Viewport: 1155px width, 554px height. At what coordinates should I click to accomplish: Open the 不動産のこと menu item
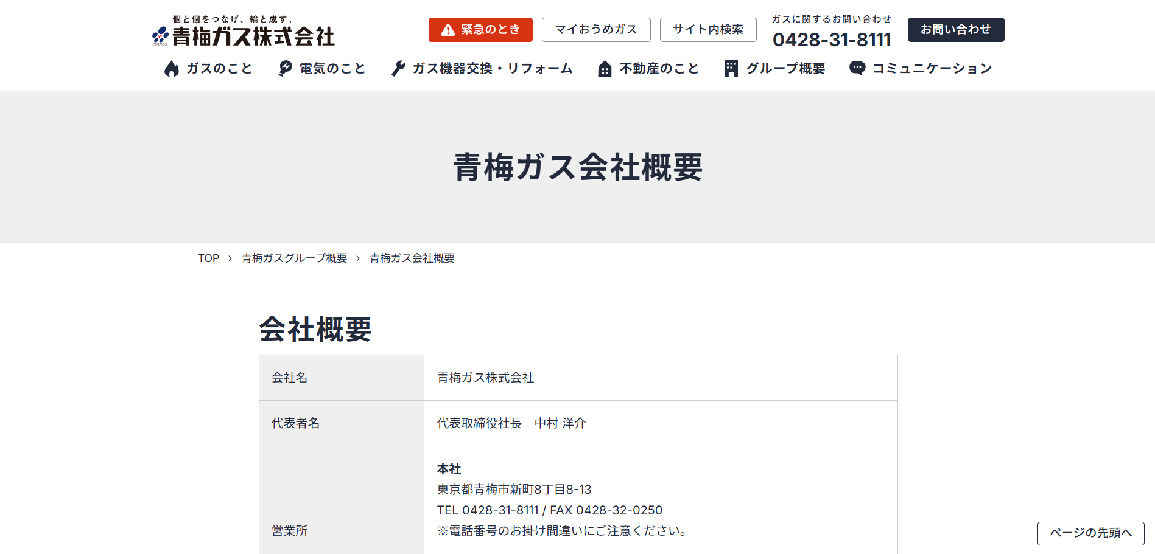[x=659, y=69]
